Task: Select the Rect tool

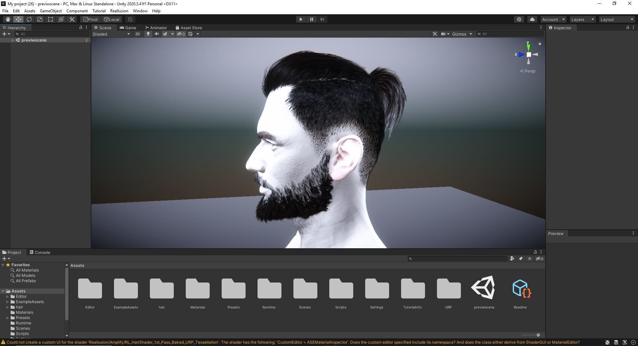Action: 51,19
